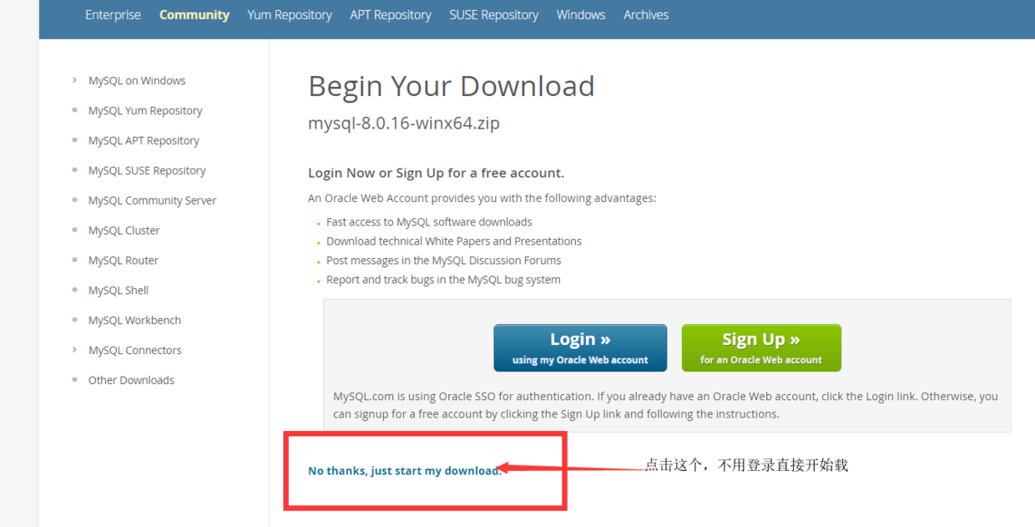Viewport: 1035px width, 527px height.
Task: Open MySQL Yum Repository sidebar link
Action: [145, 110]
